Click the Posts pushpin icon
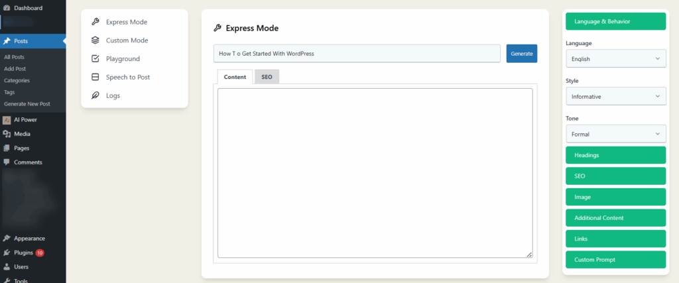The height and width of the screenshot is (283, 679). click(x=7, y=41)
